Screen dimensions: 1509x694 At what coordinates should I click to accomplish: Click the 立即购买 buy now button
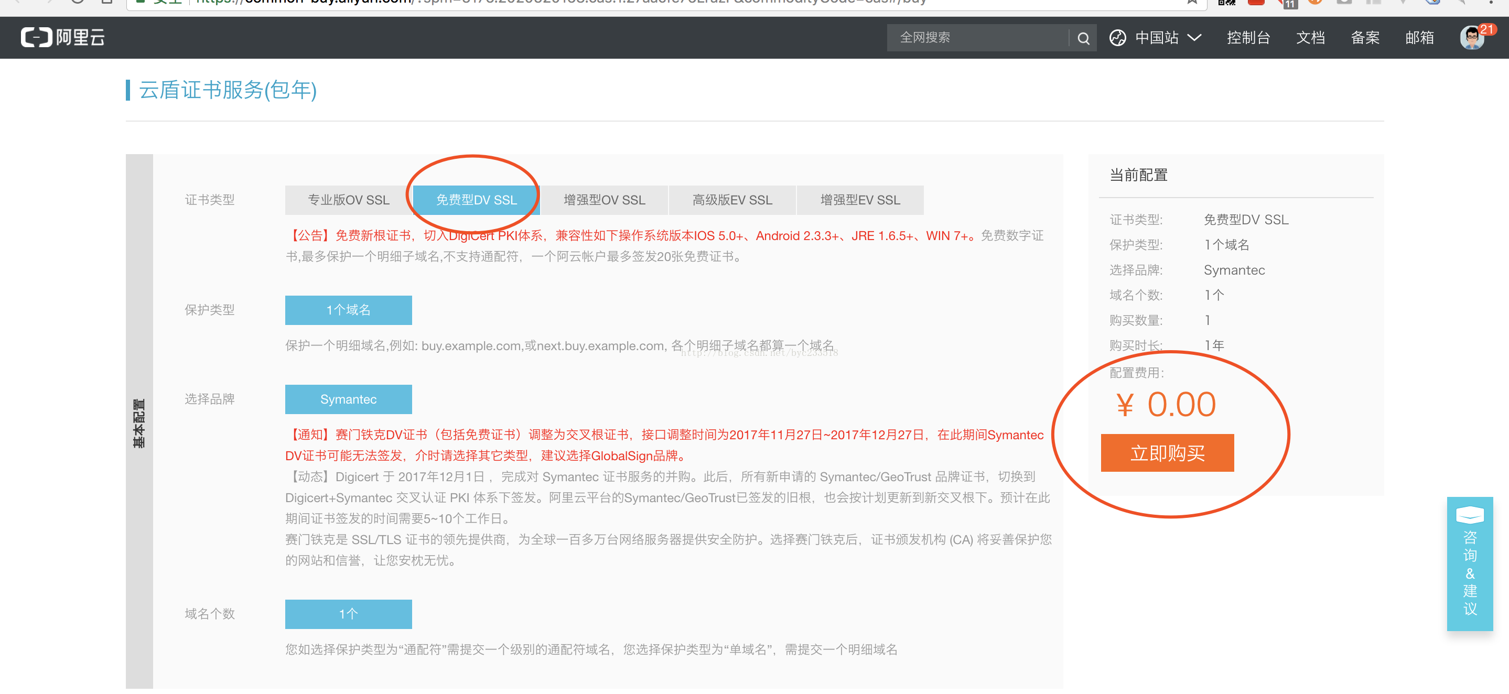coord(1167,453)
